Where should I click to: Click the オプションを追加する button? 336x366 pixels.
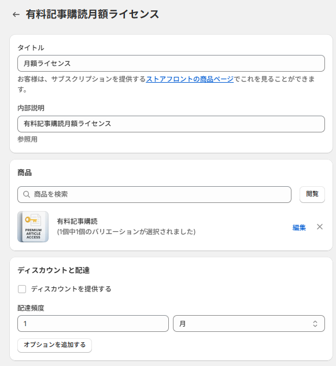coord(54,345)
